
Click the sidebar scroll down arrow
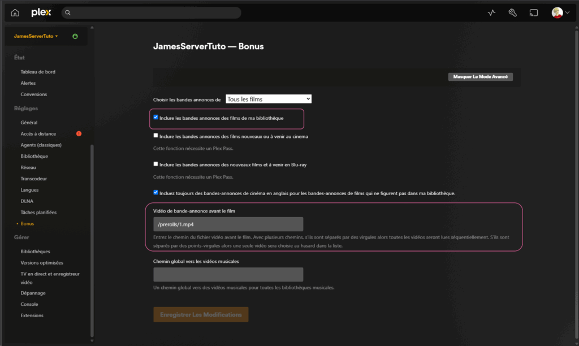tap(92, 341)
